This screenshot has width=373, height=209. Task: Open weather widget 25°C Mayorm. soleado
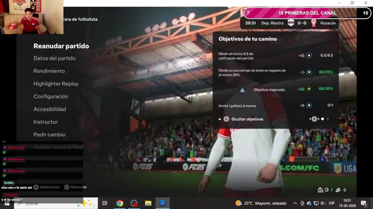pos(261,203)
